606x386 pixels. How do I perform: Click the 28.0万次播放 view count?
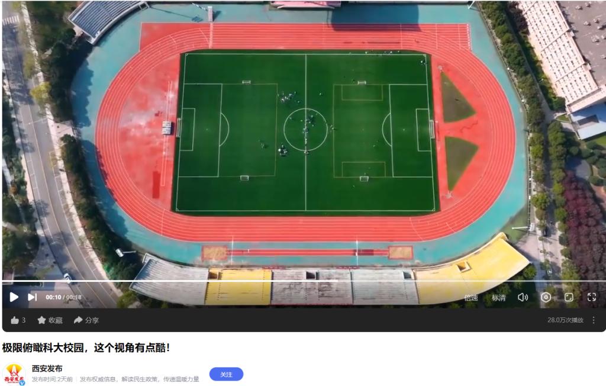565,320
